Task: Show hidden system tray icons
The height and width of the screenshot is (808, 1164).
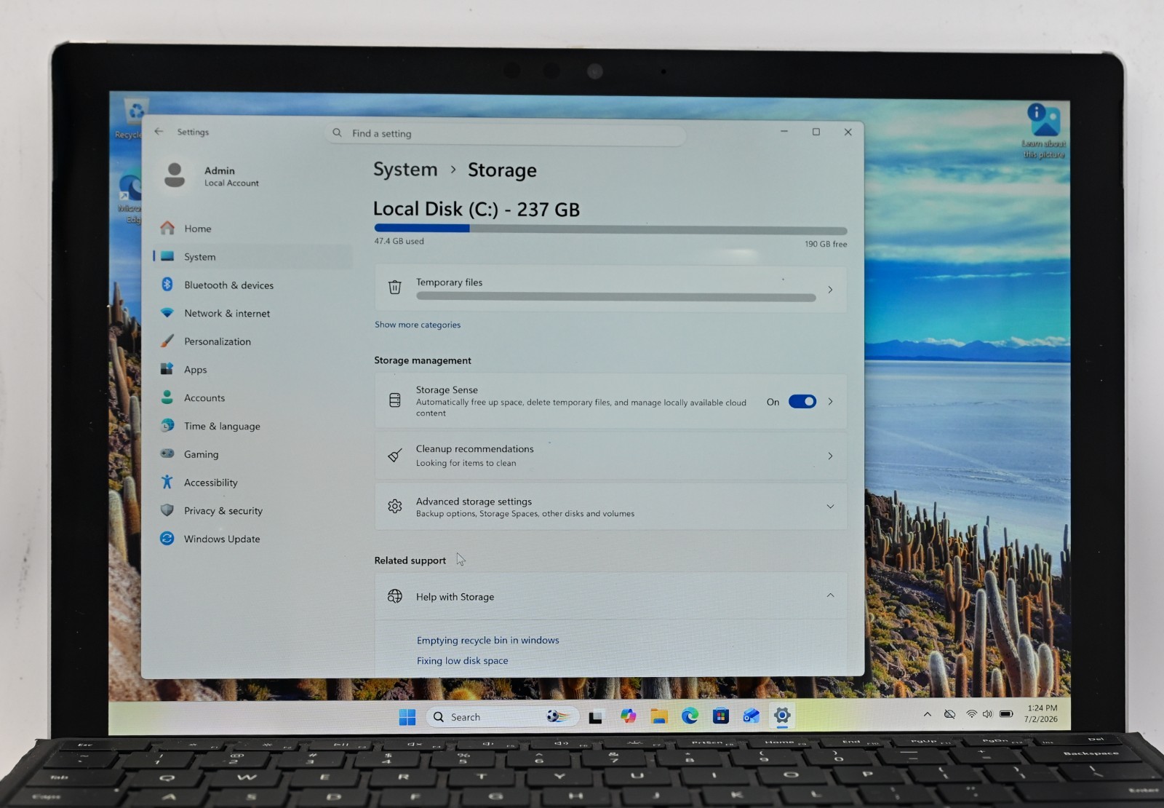Action: pos(927,714)
